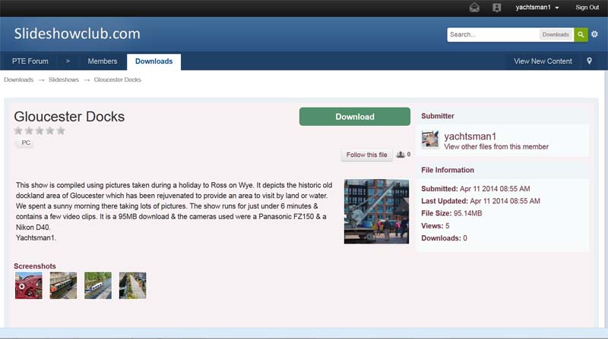This screenshot has width=608, height=339.
Task: Focus the Search input field
Action: coord(492,34)
